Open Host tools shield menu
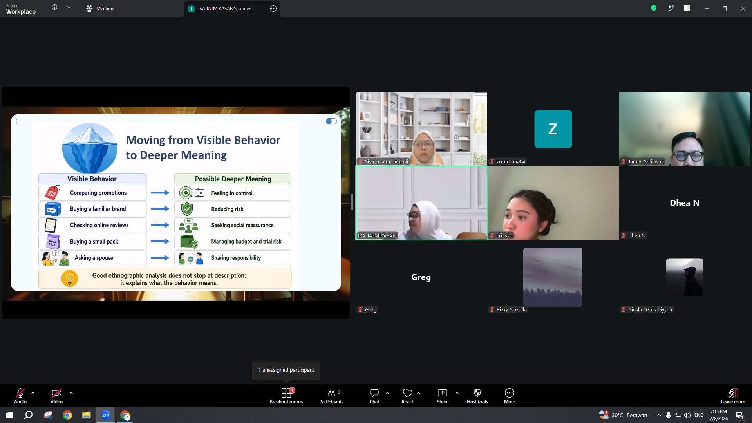The image size is (752, 423). (x=477, y=396)
